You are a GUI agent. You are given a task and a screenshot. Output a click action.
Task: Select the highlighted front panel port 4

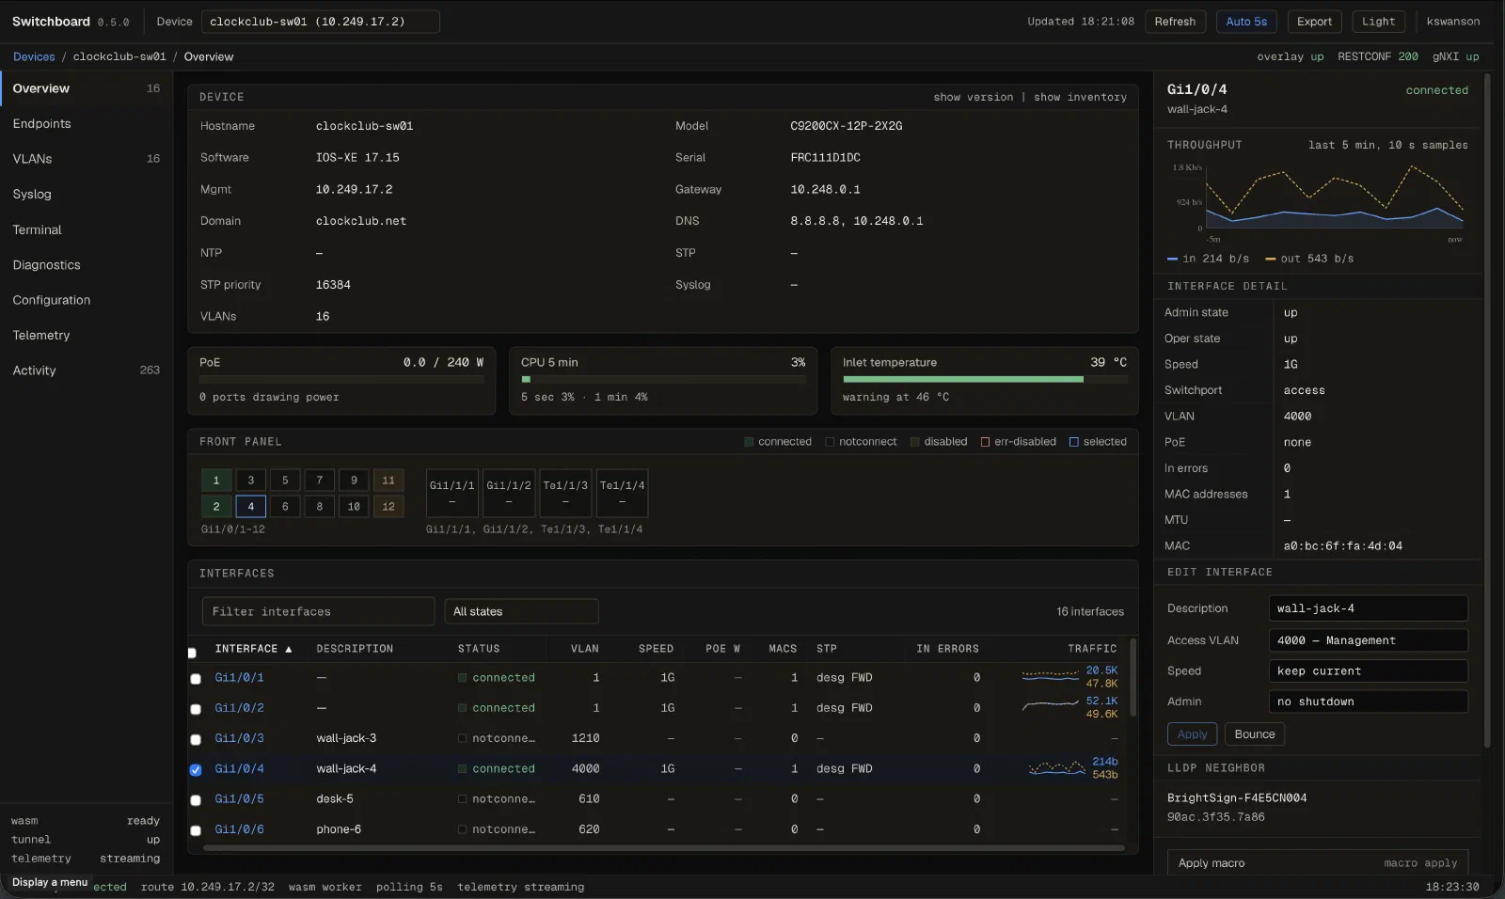[251, 507]
